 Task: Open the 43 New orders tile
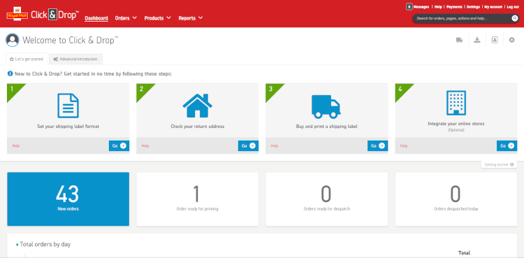click(68, 199)
